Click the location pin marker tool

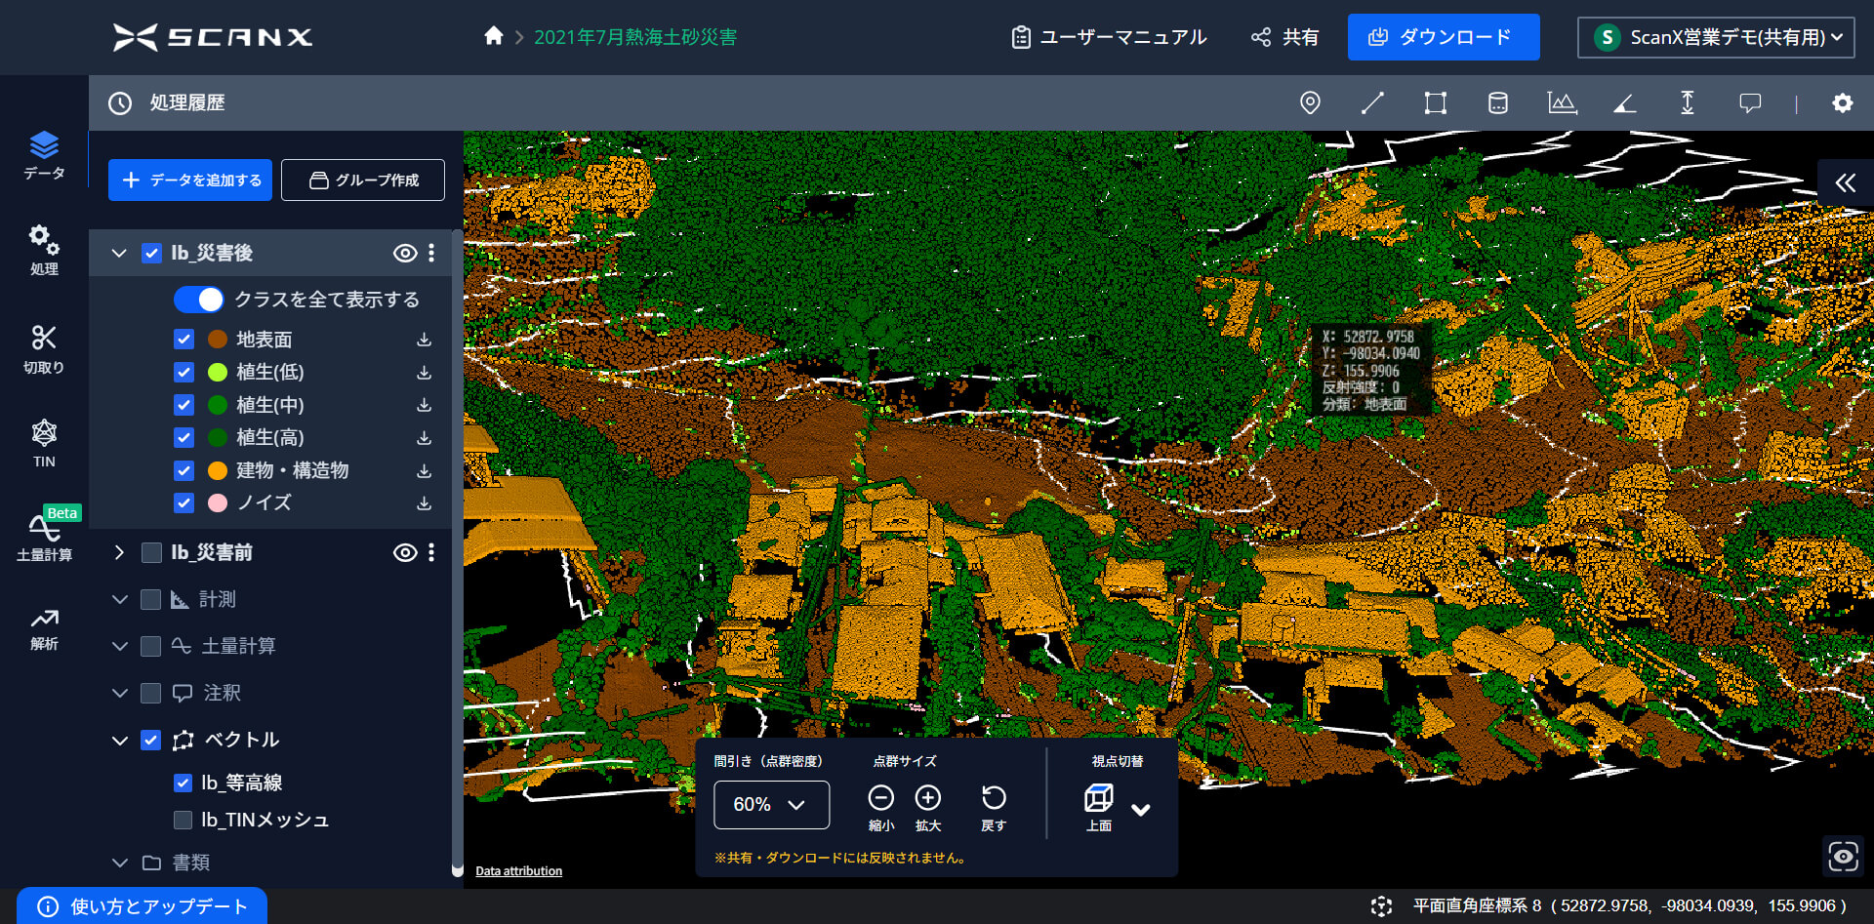tap(1310, 102)
